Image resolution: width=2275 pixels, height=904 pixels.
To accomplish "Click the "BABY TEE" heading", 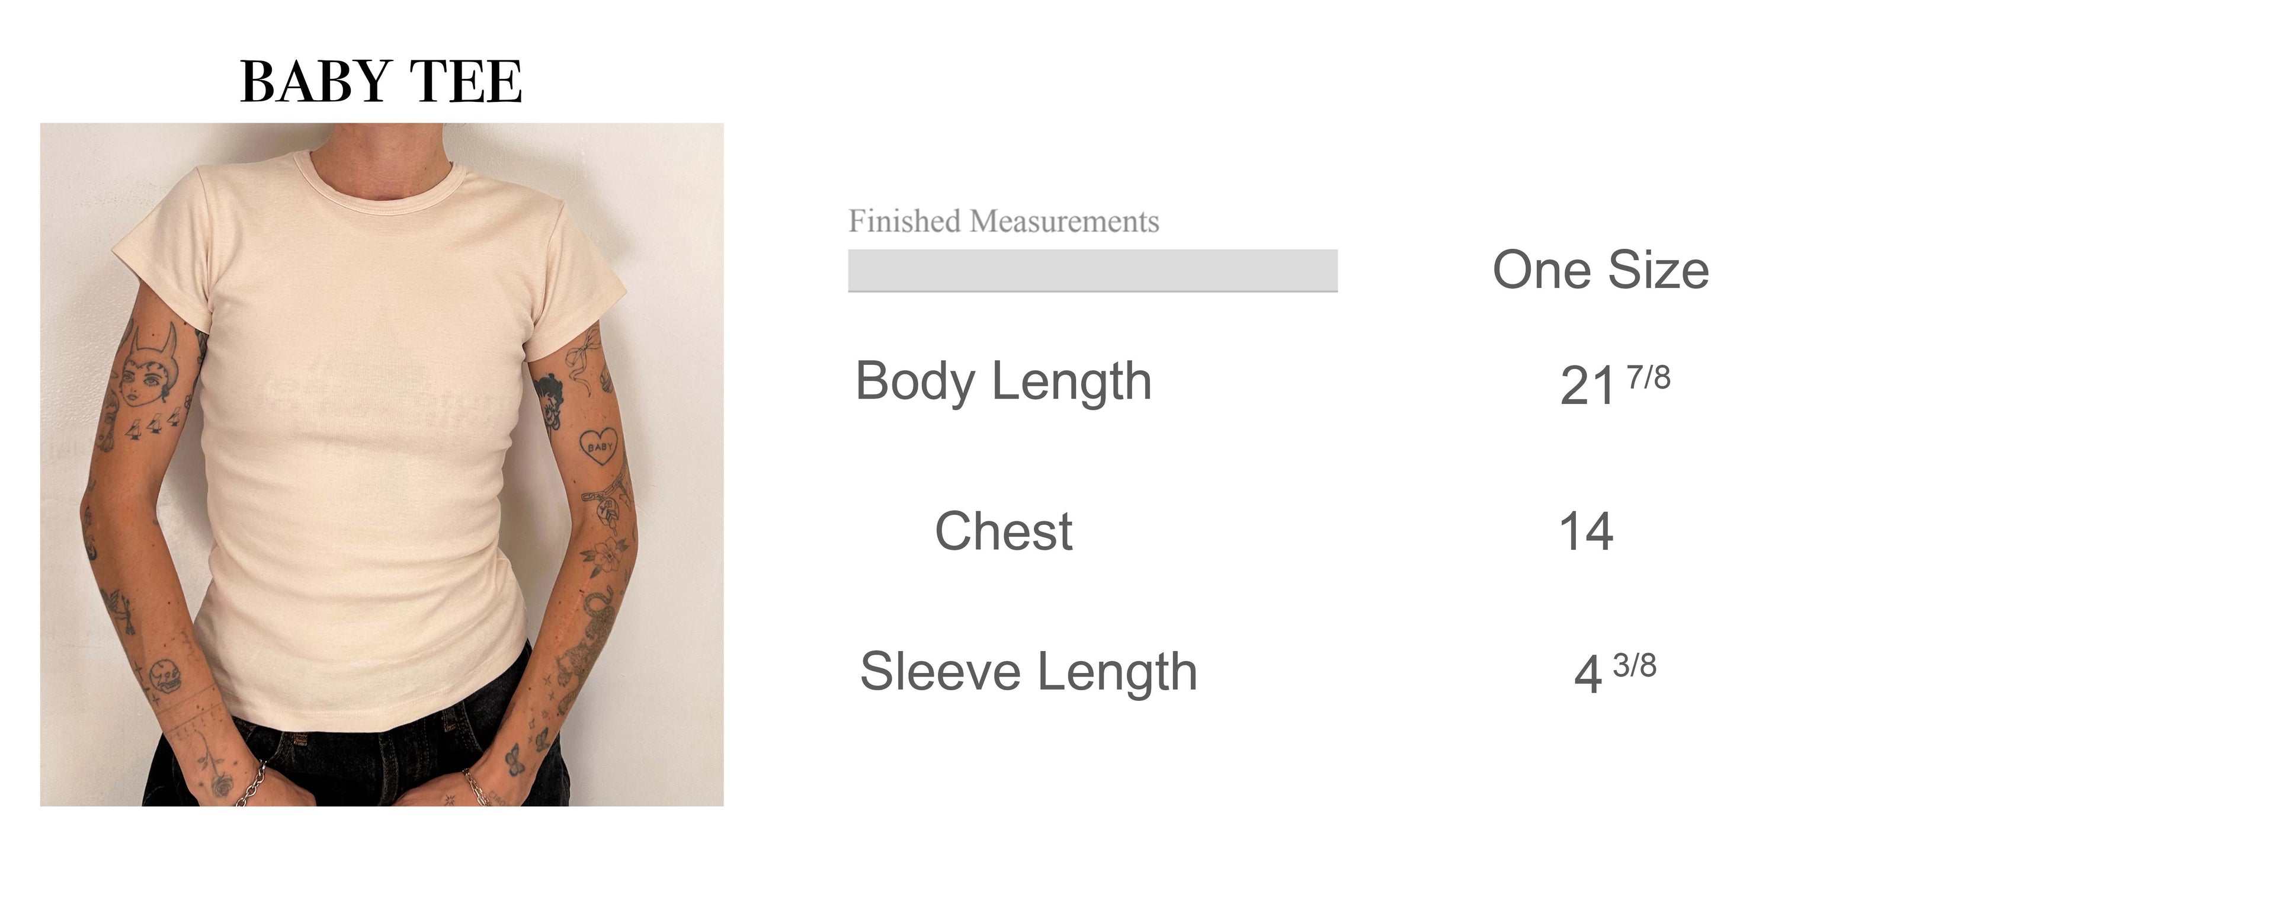I will pos(380,82).
